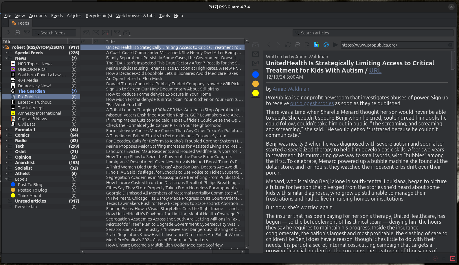459x265 pixels.
Task: Click the page document icon in the browser toolbar
Action: point(307,45)
